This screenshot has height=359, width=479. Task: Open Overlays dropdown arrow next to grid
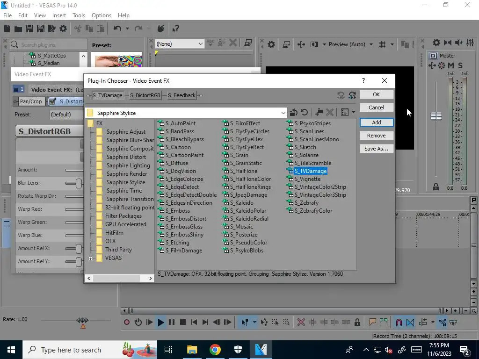click(x=392, y=44)
